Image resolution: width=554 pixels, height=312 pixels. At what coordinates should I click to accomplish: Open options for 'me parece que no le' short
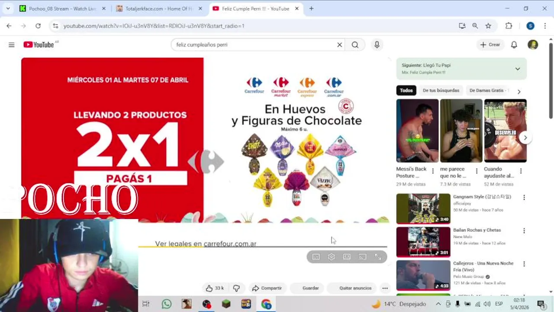(477, 171)
